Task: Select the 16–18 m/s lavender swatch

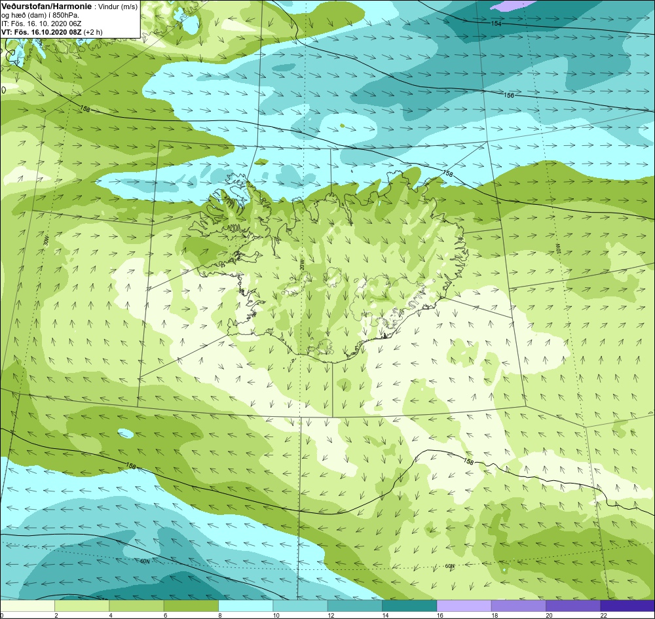Action: tap(464, 605)
